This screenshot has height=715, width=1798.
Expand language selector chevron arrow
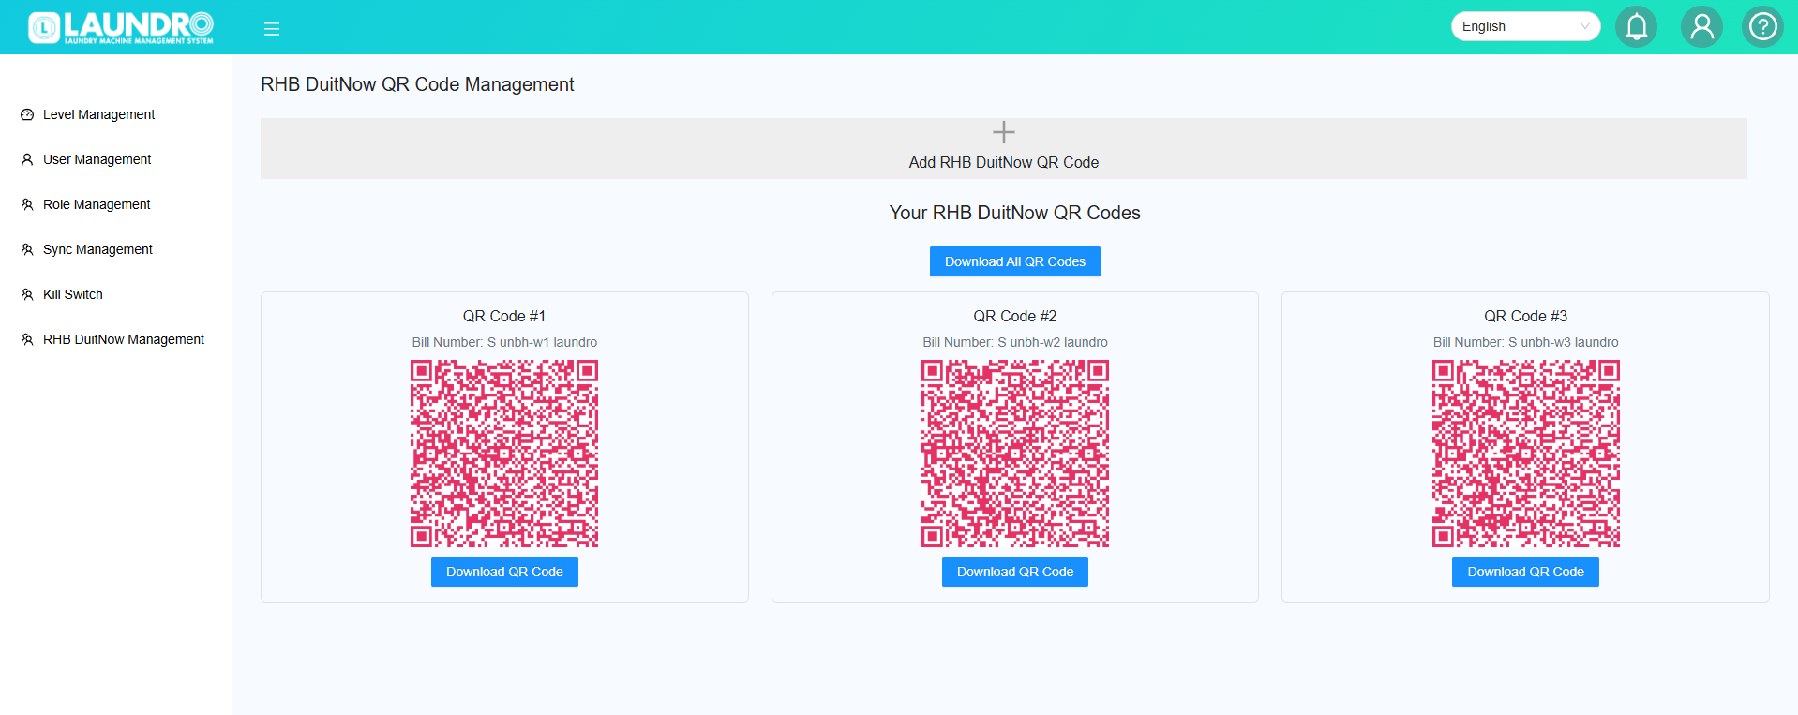point(1585,26)
